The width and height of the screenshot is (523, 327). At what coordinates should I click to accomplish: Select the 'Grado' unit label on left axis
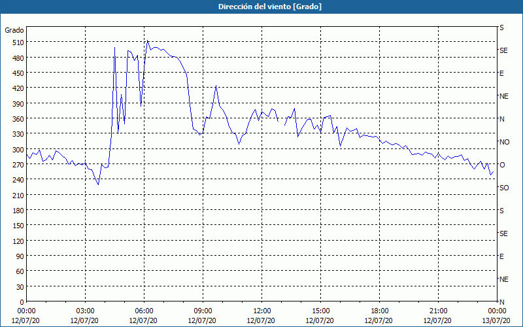14,30
